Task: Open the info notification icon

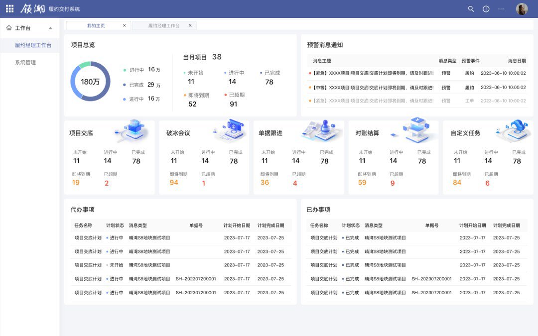Action: [x=485, y=8]
